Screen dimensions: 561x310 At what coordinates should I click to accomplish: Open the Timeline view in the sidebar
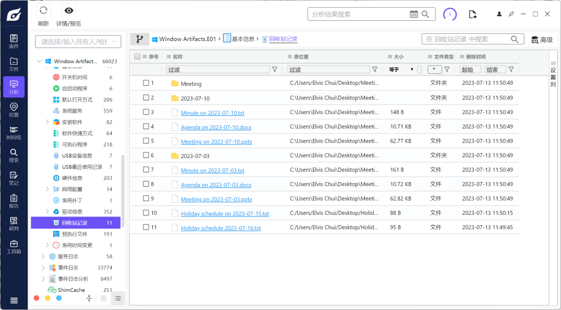click(x=14, y=133)
